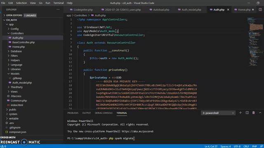
Task: Open the Explorer more actions ellipsis
Action: [x=58, y=9]
